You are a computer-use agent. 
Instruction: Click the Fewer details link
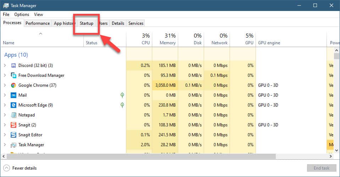coord(24,168)
